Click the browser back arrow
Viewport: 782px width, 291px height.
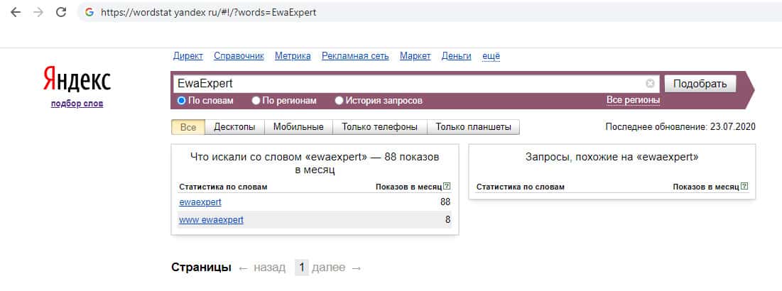16,13
